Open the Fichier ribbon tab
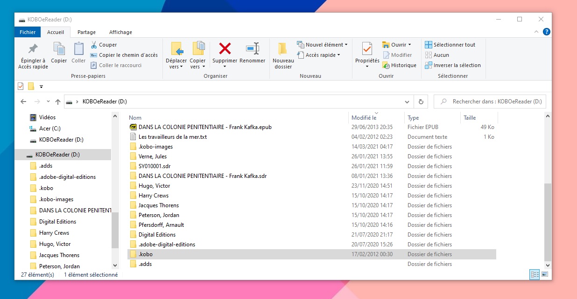577x299 pixels. (x=28, y=32)
